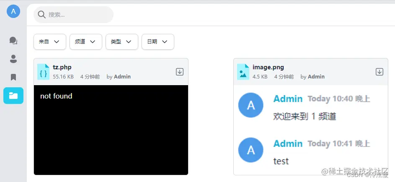Click the test message text
This screenshot has height=182, width=395.
(x=281, y=161)
